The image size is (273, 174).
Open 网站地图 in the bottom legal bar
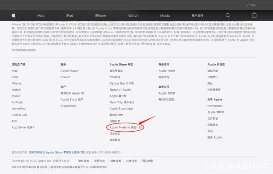coord(148,161)
